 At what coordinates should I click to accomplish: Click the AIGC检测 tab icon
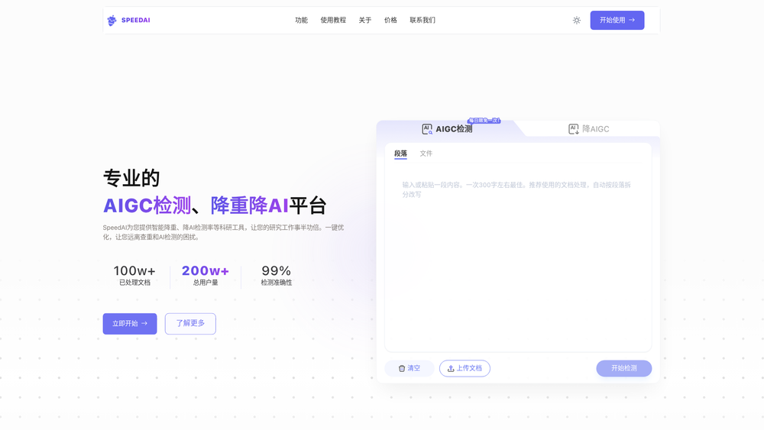pos(427,129)
